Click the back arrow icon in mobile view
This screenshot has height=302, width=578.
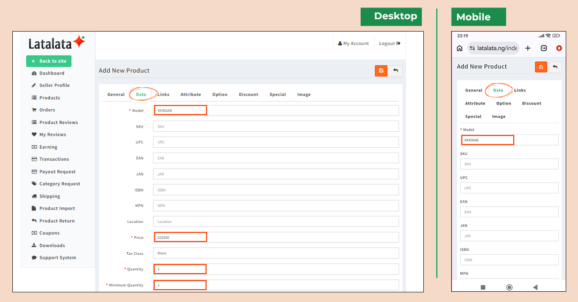click(x=555, y=67)
